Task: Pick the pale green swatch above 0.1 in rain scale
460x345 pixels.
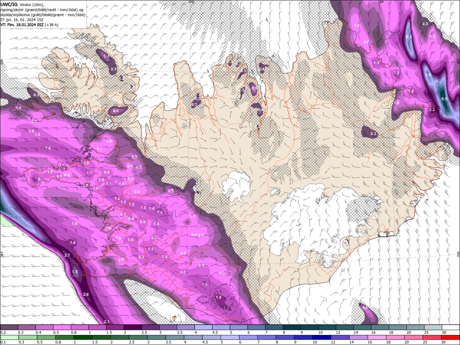Action: pos(9,337)
